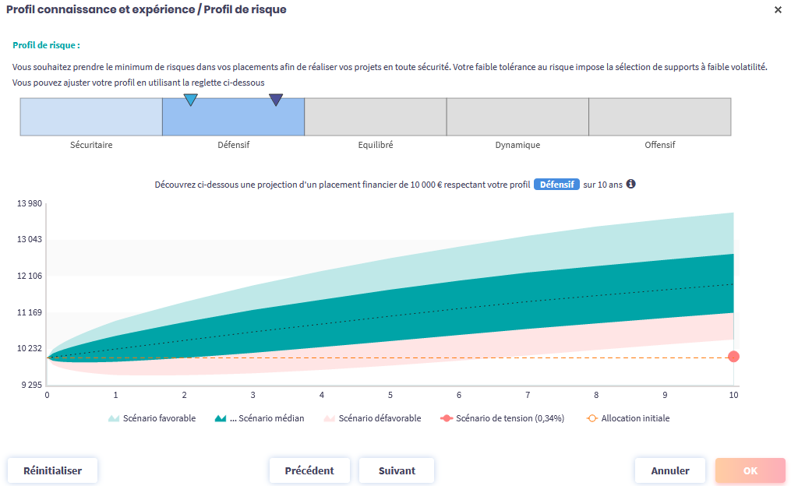The image size is (791, 486).
Task: Select the Défensif risk segment
Action: pos(233,118)
